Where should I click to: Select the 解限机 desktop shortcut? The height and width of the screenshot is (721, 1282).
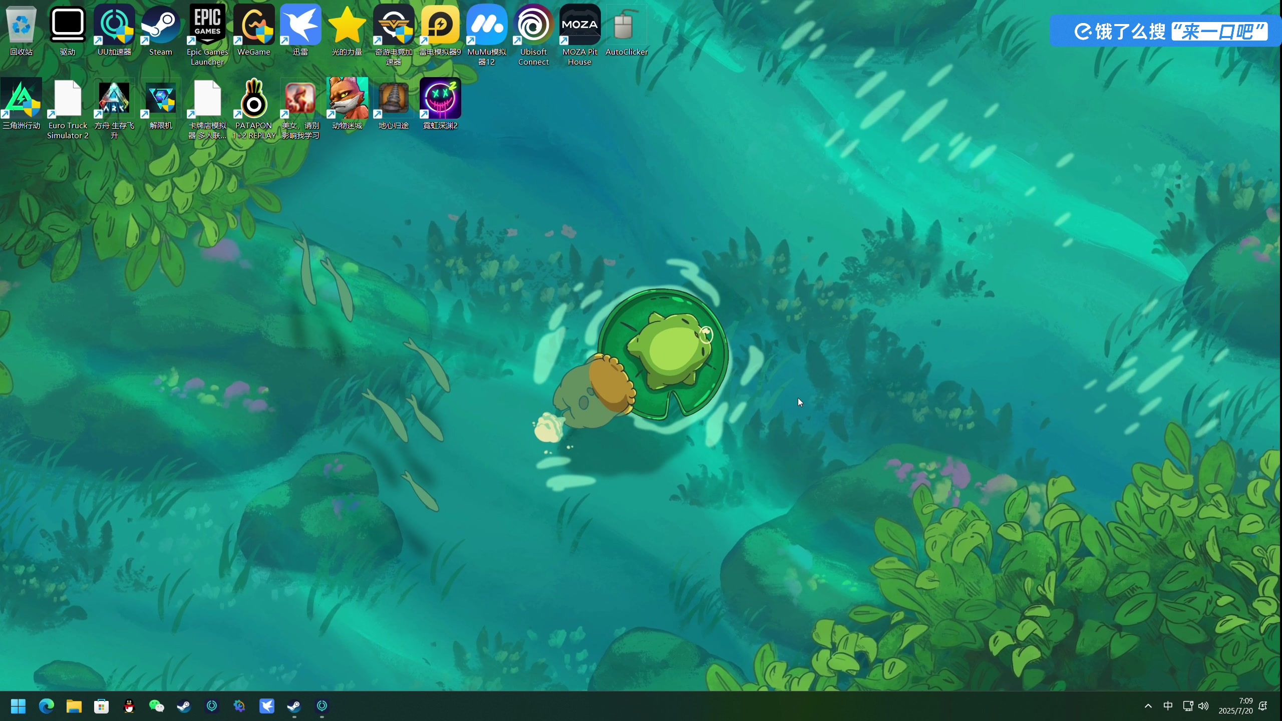[160, 104]
